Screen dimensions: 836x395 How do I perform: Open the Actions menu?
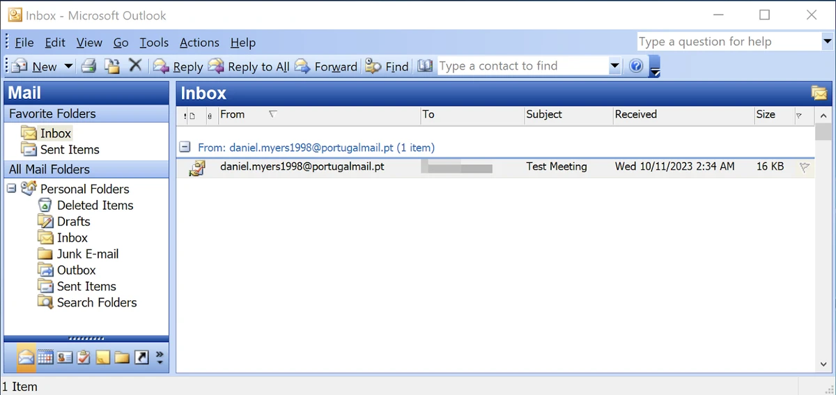(x=199, y=42)
